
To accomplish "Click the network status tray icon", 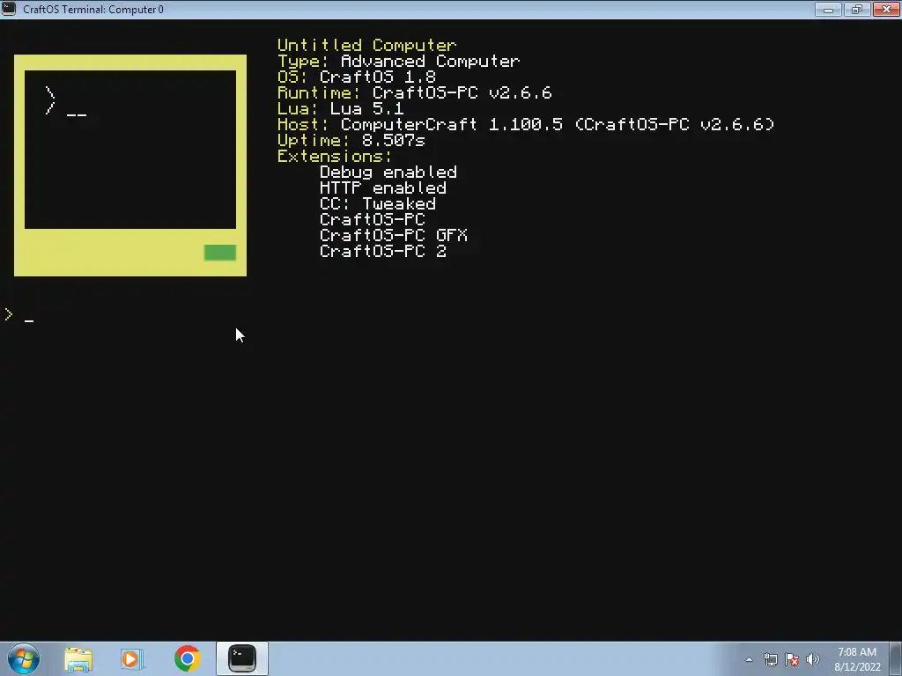I will tap(771, 659).
